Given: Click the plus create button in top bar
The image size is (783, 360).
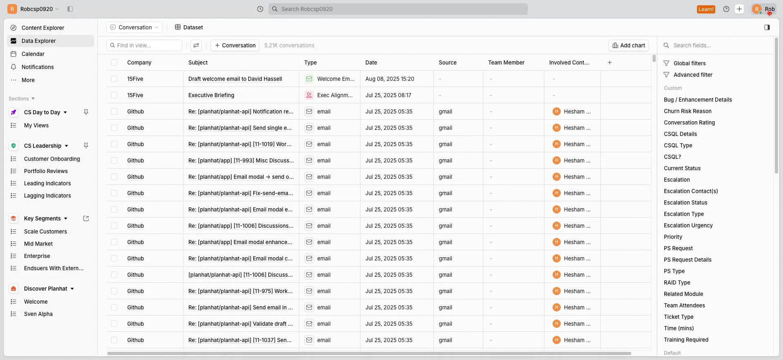Looking at the screenshot, I should (x=739, y=9).
